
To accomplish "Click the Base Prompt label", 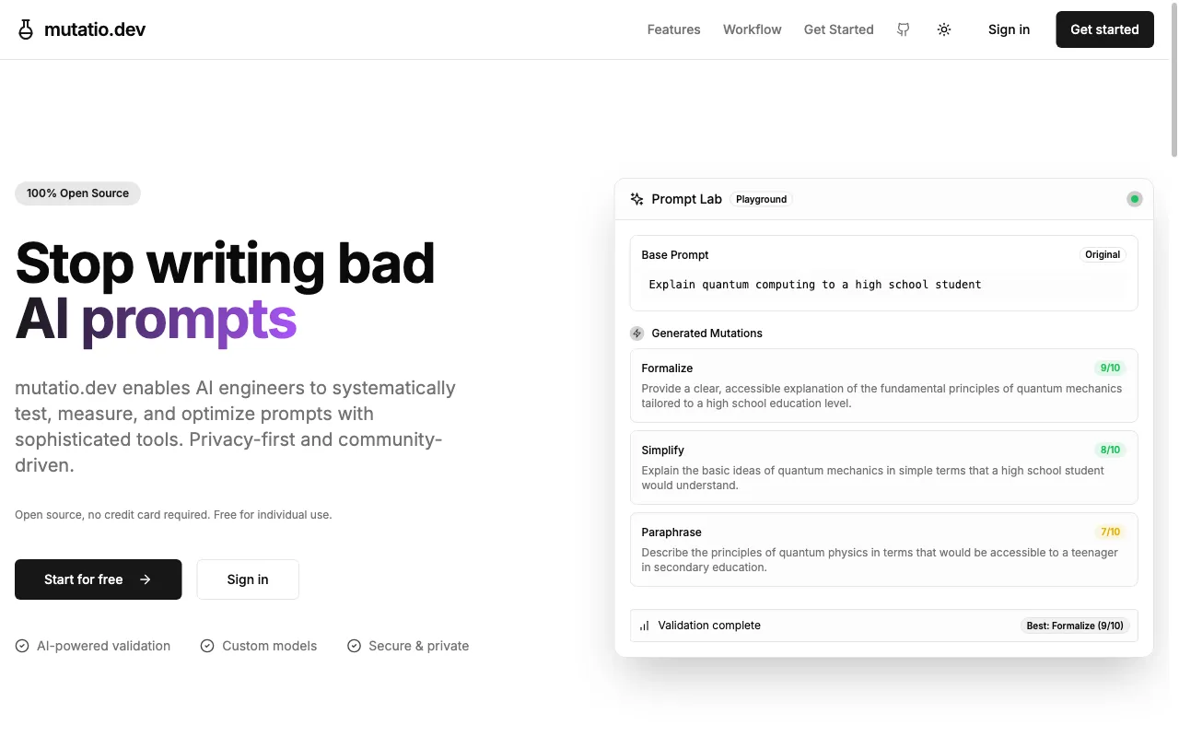I will coord(675,254).
